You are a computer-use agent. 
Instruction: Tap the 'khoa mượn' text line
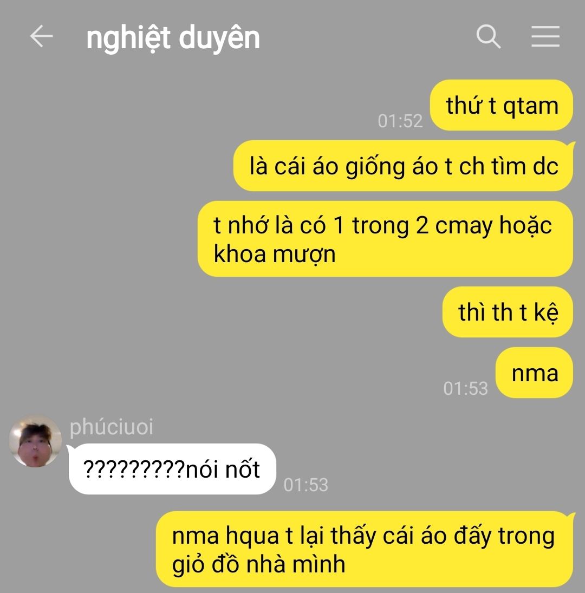275,254
